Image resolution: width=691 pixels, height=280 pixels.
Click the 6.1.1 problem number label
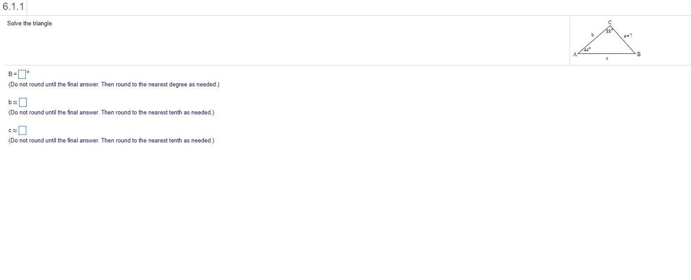(x=13, y=7)
